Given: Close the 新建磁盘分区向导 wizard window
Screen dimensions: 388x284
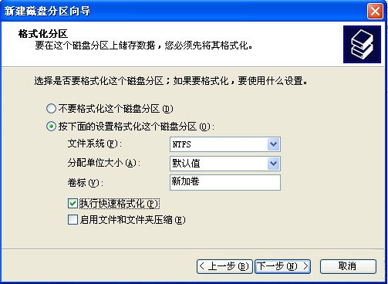Looking at the screenshot, I should [375, 12].
